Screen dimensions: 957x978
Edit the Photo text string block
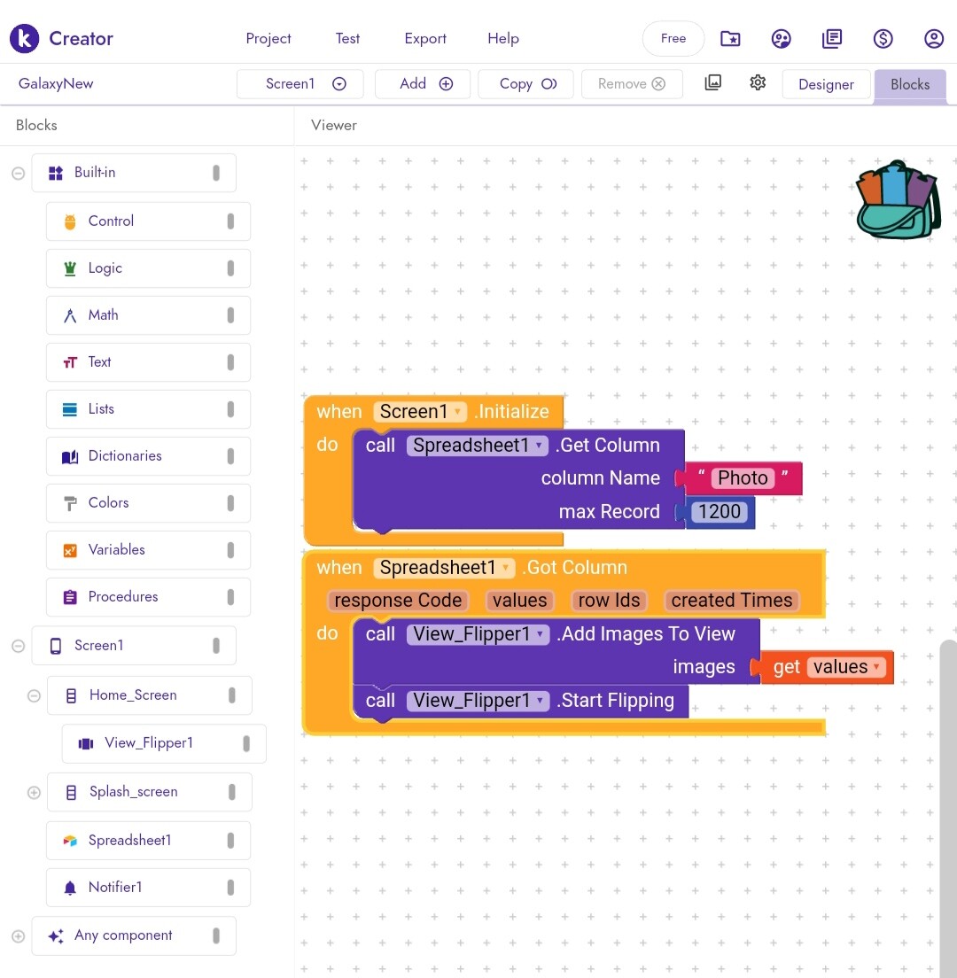743,478
